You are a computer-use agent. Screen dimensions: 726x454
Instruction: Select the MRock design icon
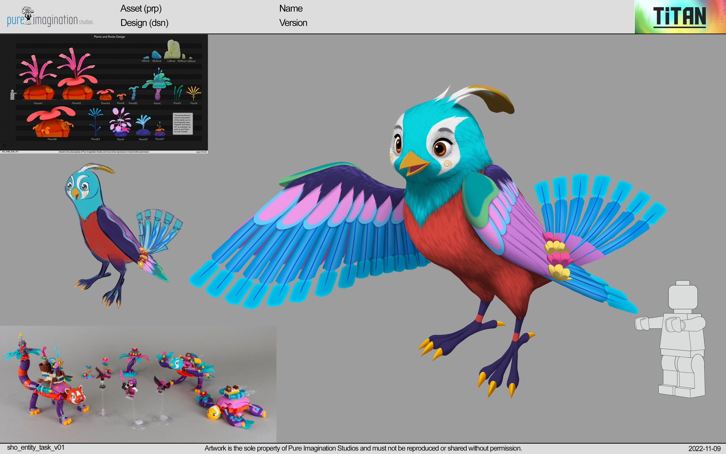coord(146,58)
